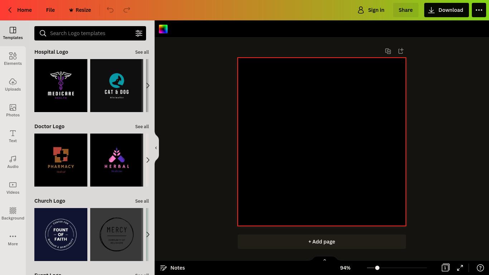
Task: Select the Cat & Dog logo template
Action: [117, 86]
